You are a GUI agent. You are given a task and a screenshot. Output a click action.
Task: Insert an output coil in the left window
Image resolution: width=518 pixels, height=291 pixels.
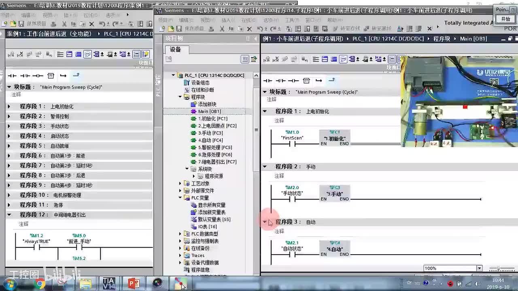pyautogui.click(x=38, y=76)
